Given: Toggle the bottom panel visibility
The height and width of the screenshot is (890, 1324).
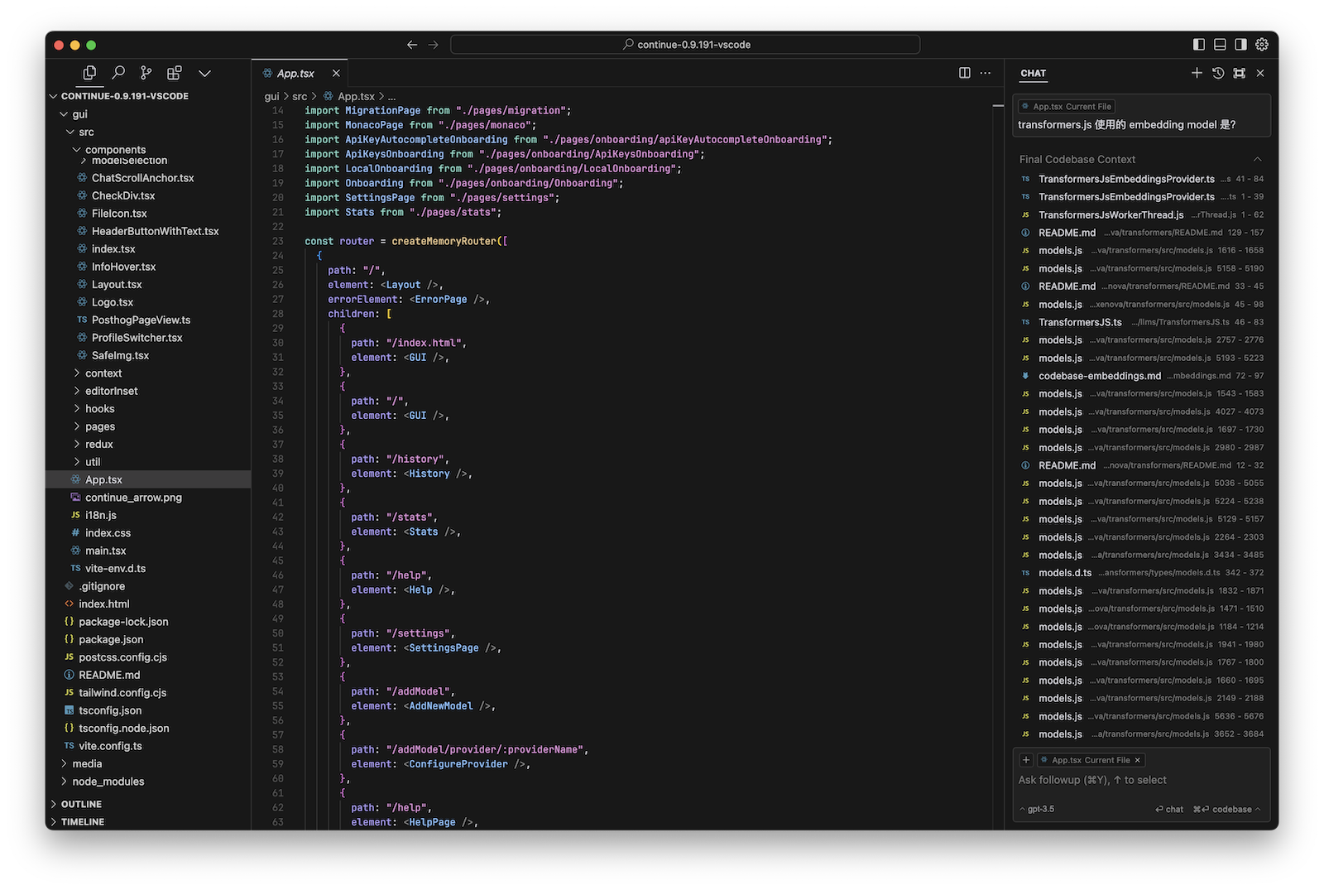Looking at the screenshot, I should pyautogui.click(x=1220, y=45).
